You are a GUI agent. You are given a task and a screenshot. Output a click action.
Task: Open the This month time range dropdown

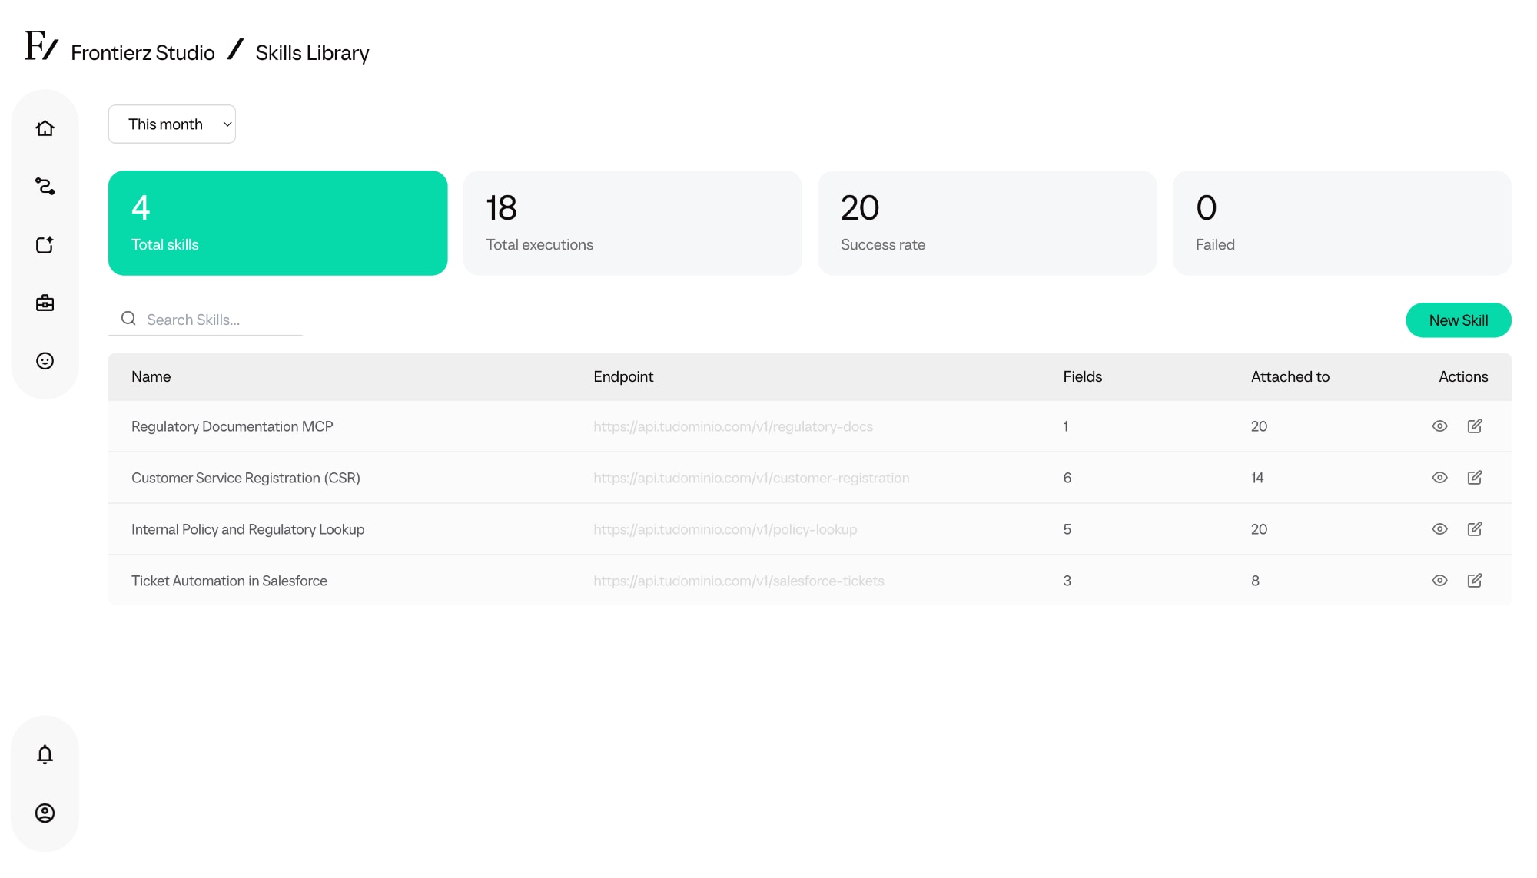pyautogui.click(x=171, y=124)
